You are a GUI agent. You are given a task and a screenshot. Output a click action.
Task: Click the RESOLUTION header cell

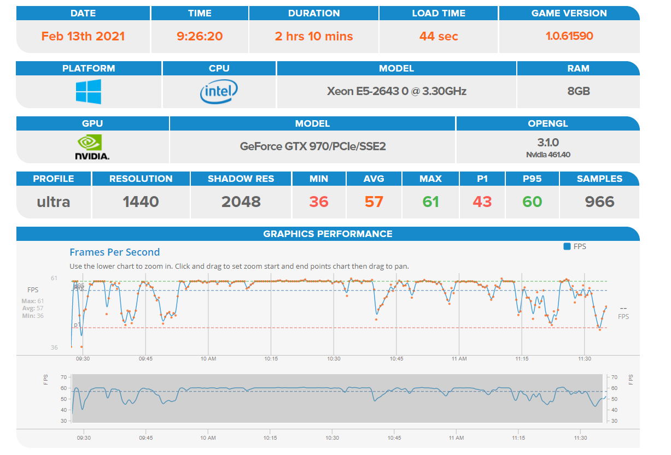tap(141, 179)
